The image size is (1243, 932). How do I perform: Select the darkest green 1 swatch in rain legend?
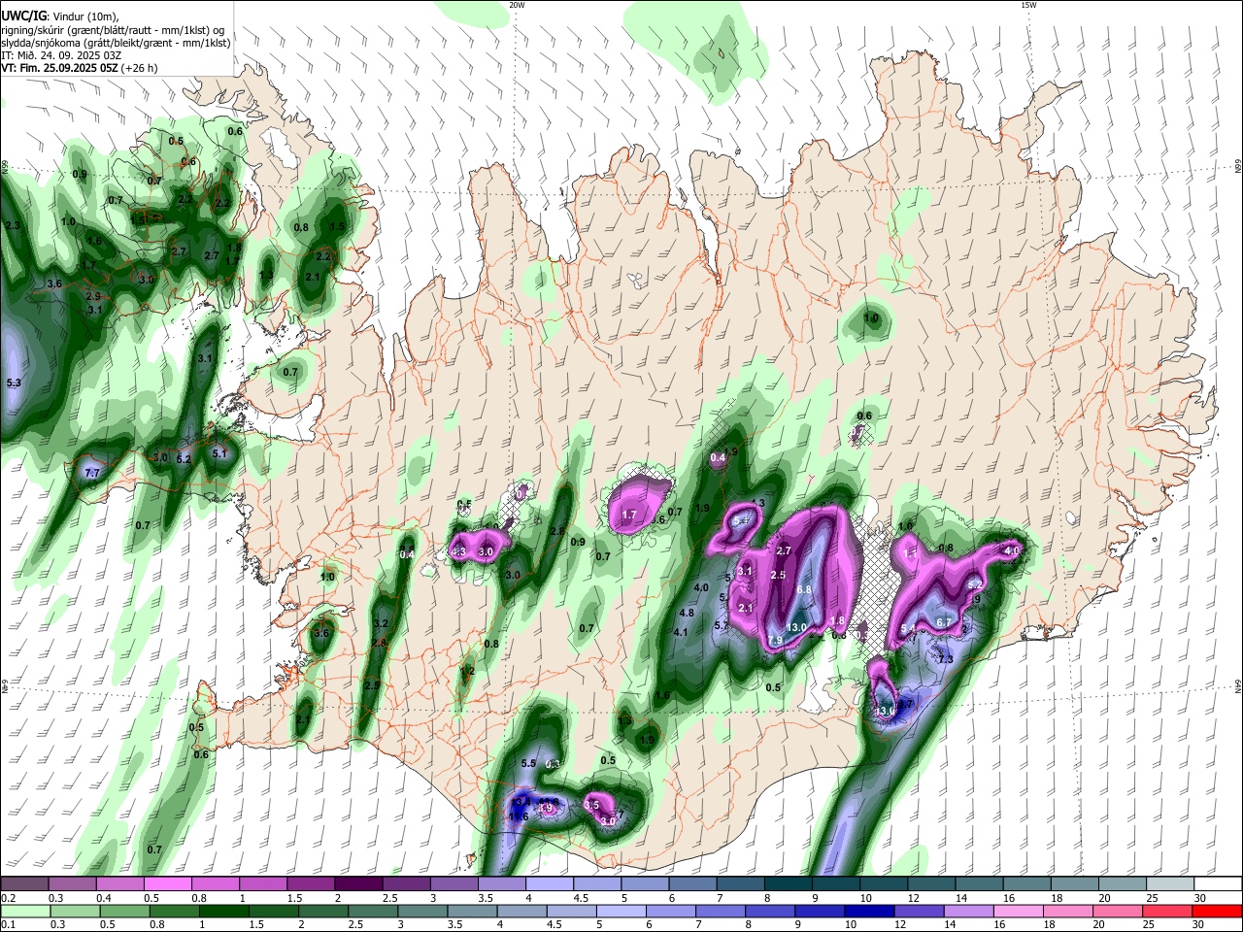point(223,911)
